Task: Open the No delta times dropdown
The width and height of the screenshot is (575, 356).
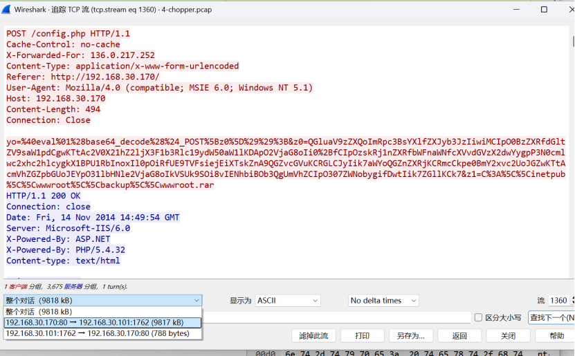Action: pos(383,301)
